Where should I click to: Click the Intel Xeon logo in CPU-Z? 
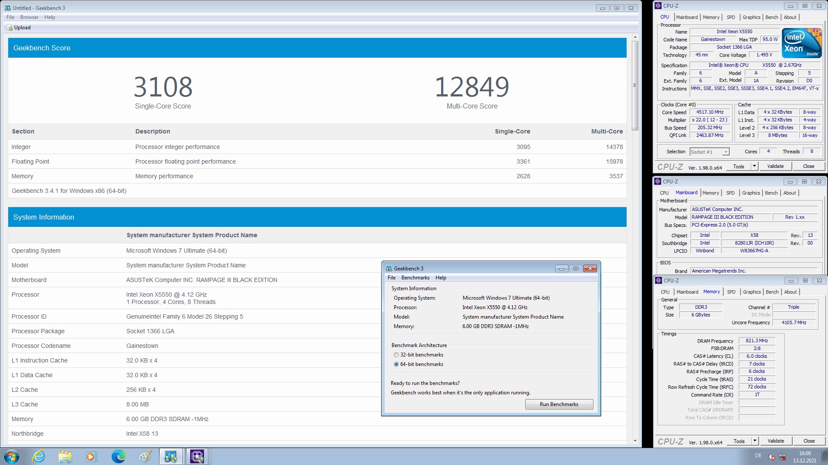click(x=802, y=43)
